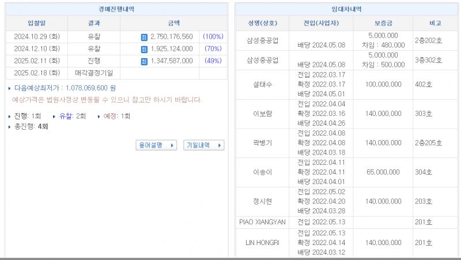
Task: Select the 경매진행내역 panel title
Action: tap(116, 9)
